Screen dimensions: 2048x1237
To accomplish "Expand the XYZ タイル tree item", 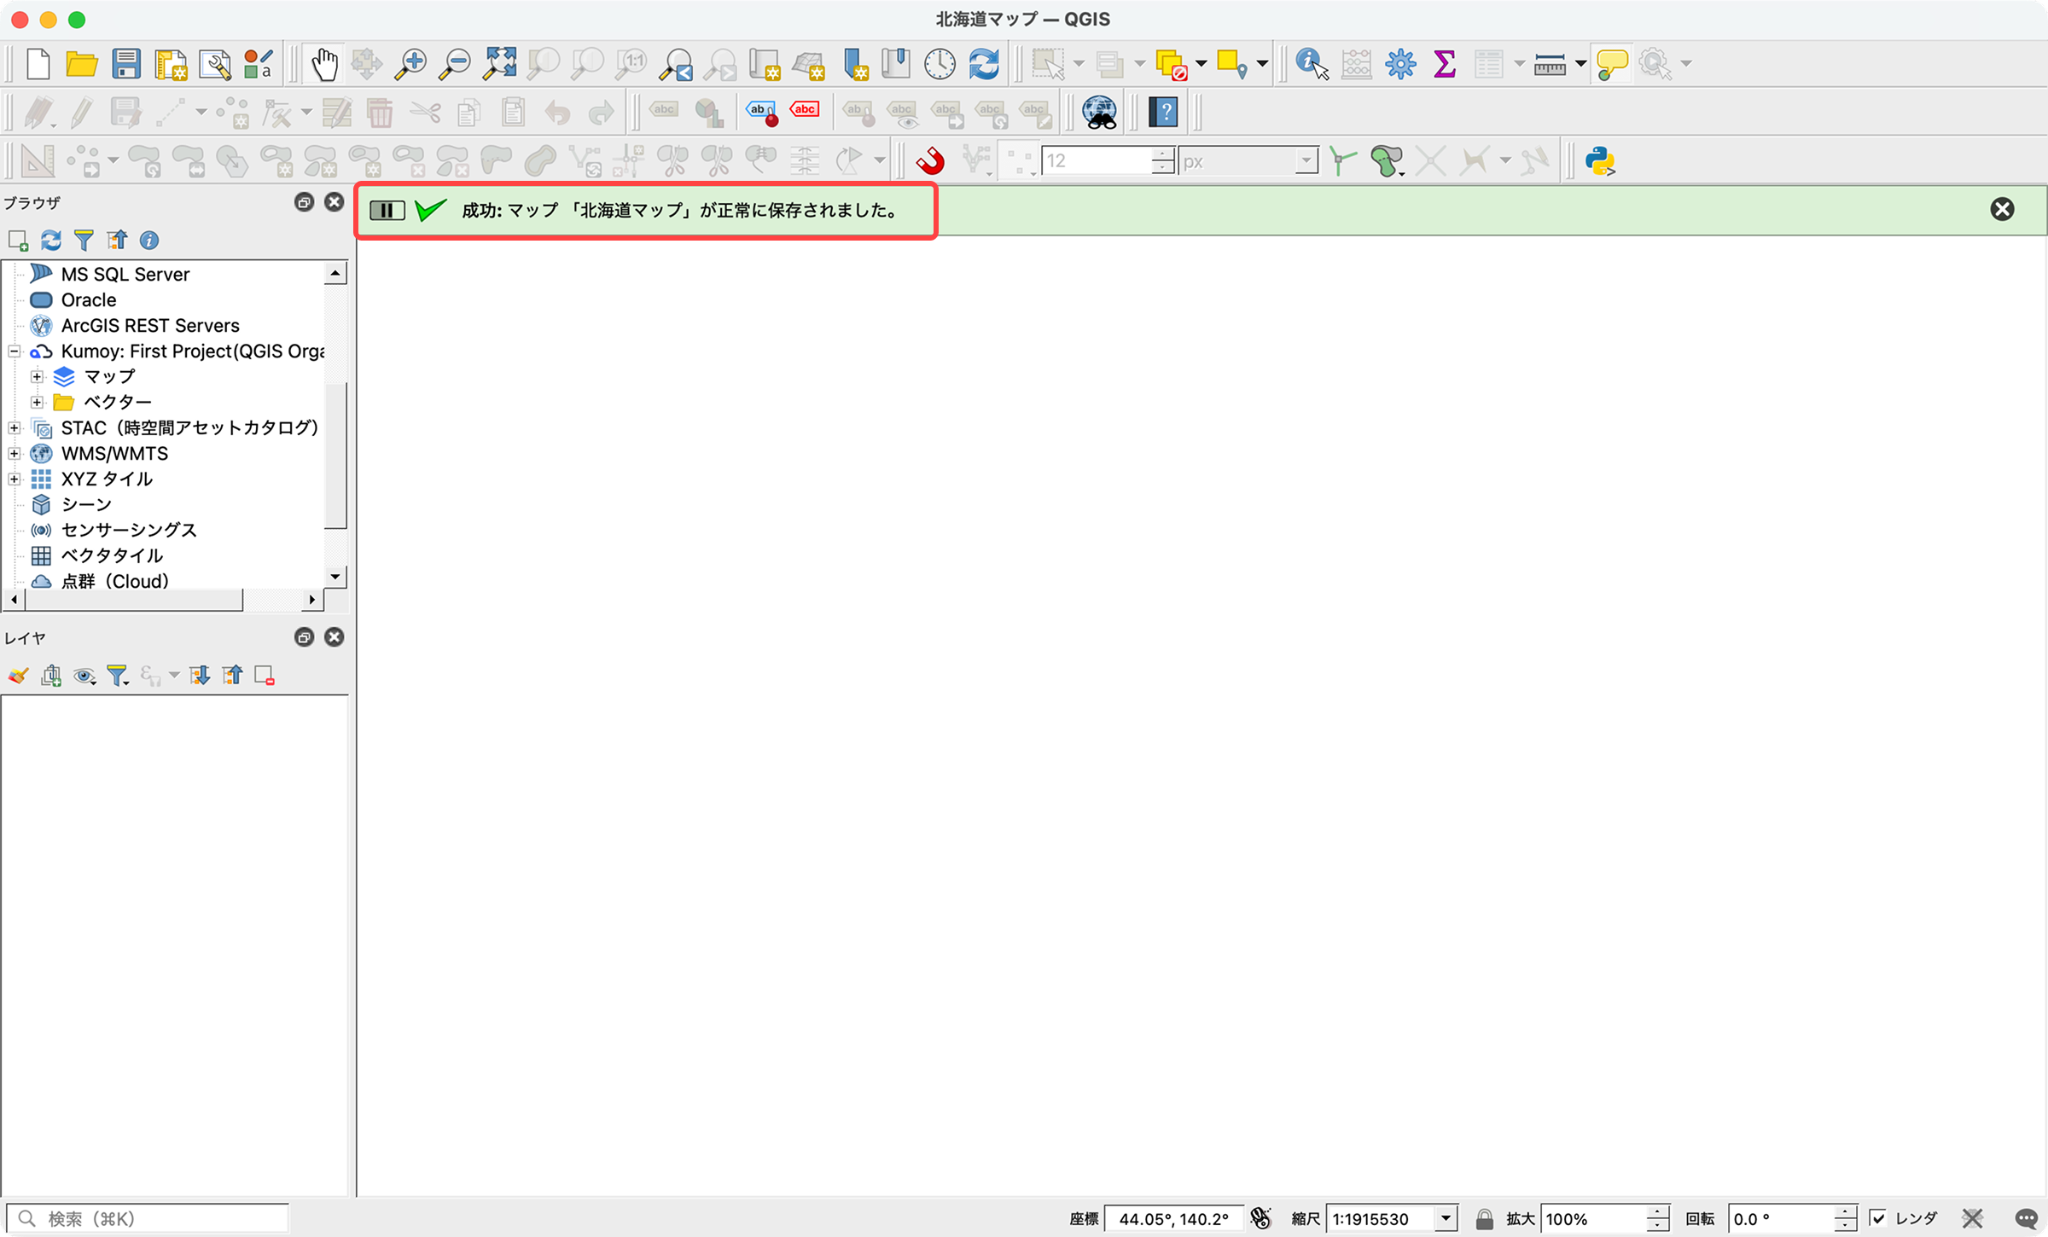I will pos(15,479).
